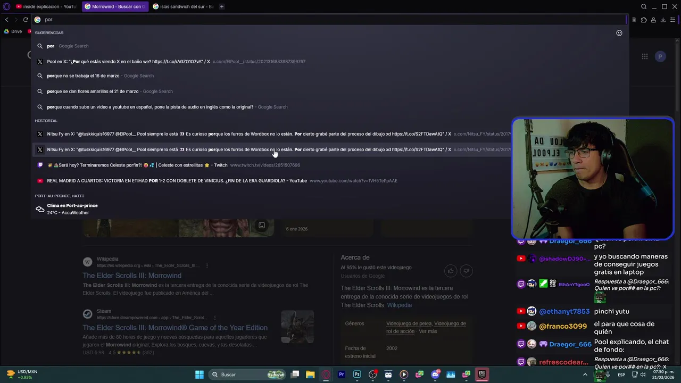The width and height of the screenshot is (681, 383).
Task: Click the thumbs up button in Acerca de
Action: [451, 271]
